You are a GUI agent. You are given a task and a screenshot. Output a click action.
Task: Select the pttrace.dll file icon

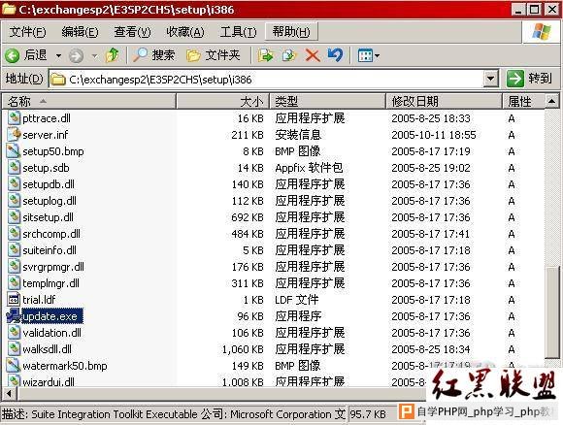[x=14, y=118]
